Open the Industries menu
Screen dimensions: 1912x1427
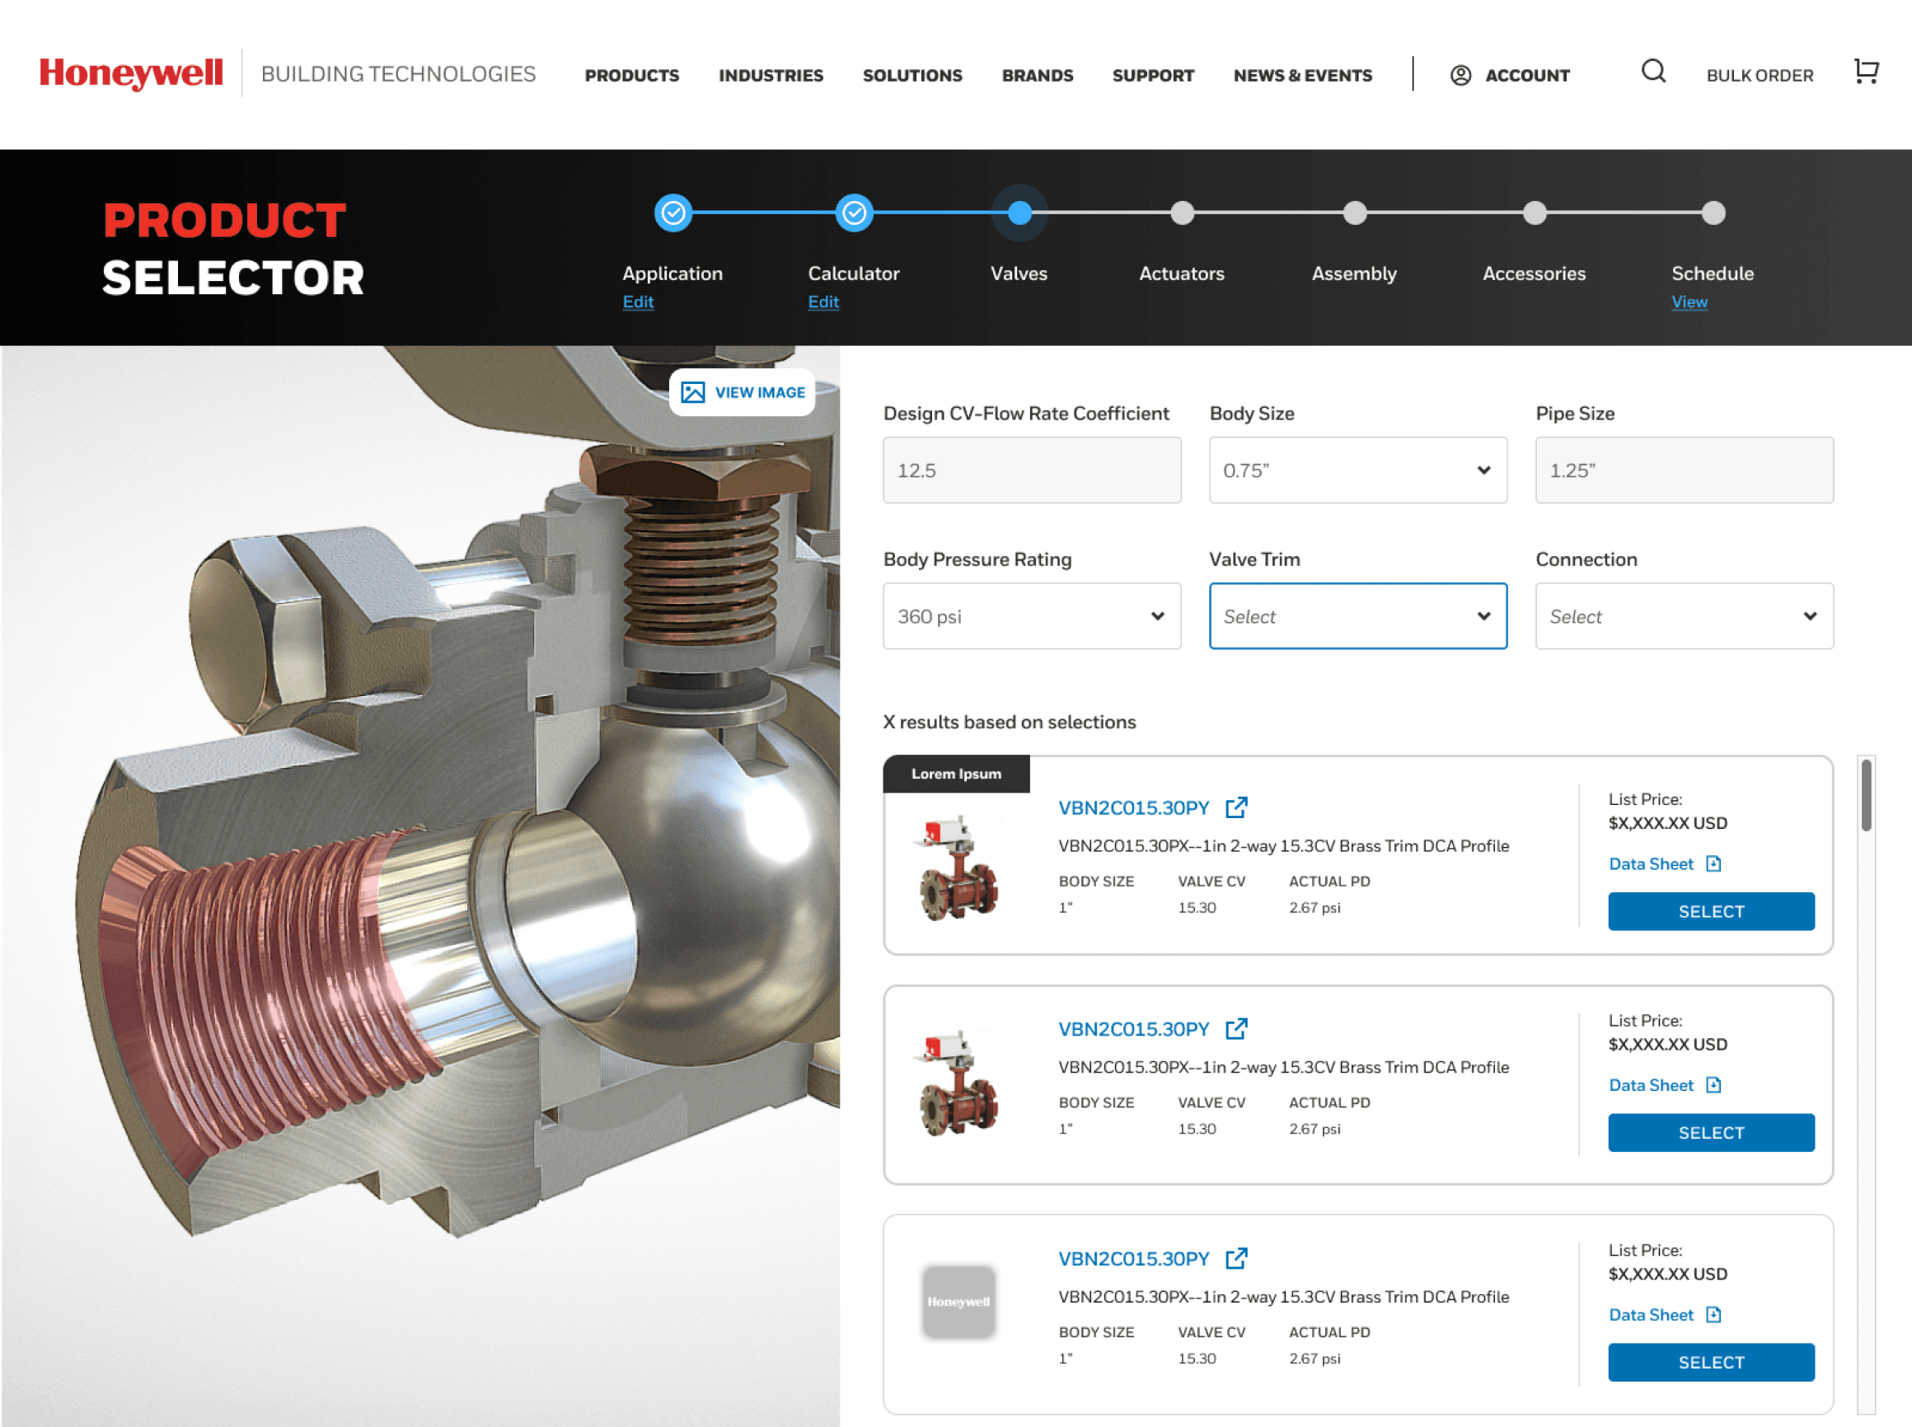tap(771, 76)
